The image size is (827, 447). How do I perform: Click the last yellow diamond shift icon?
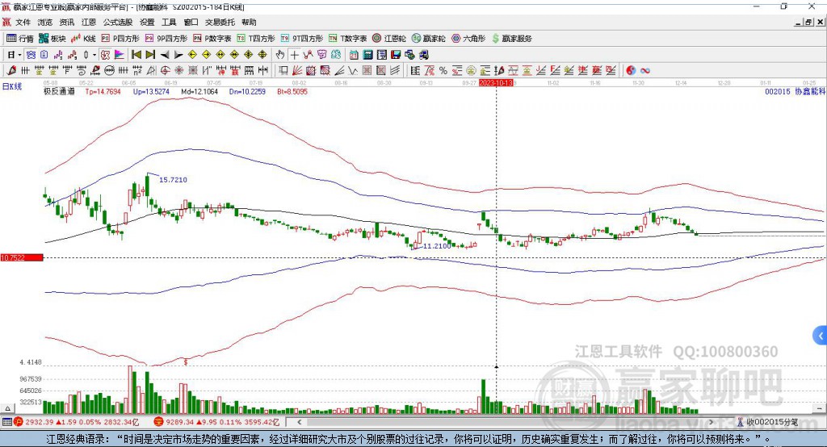tap(262, 55)
